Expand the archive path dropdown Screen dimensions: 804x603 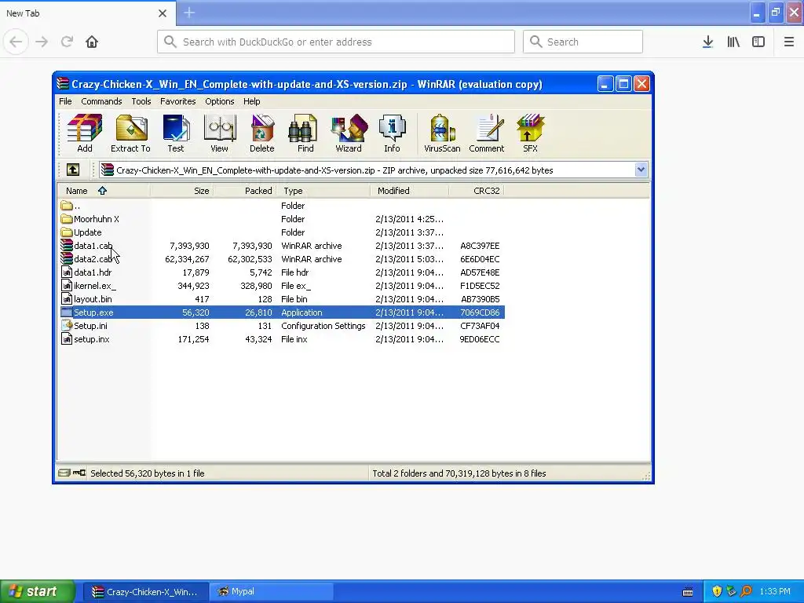click(641, 170)
